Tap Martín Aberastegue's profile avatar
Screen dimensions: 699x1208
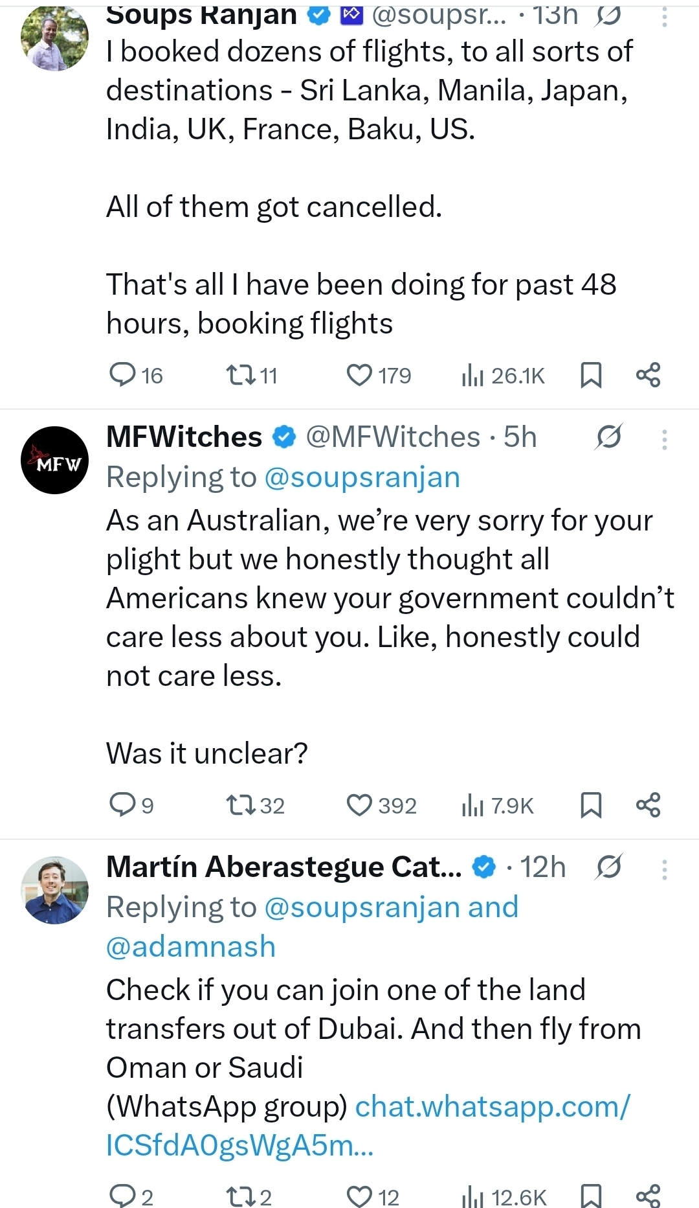click(55, 890)
